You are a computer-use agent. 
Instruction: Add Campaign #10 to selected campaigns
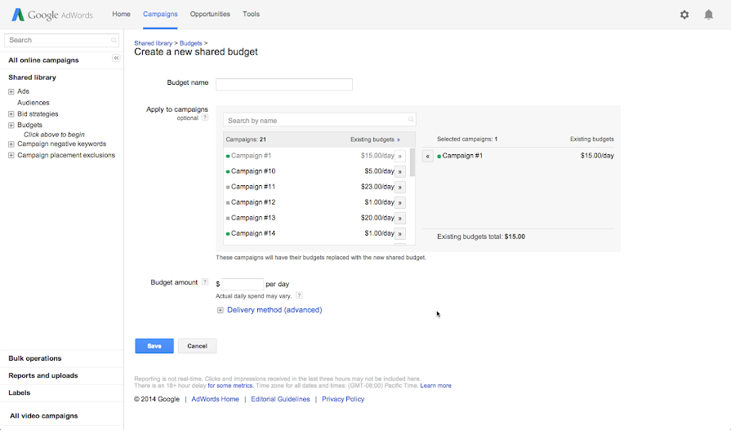400,171
